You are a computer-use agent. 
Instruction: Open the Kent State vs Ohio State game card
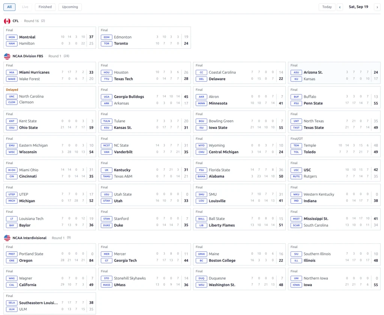[49, 122]
